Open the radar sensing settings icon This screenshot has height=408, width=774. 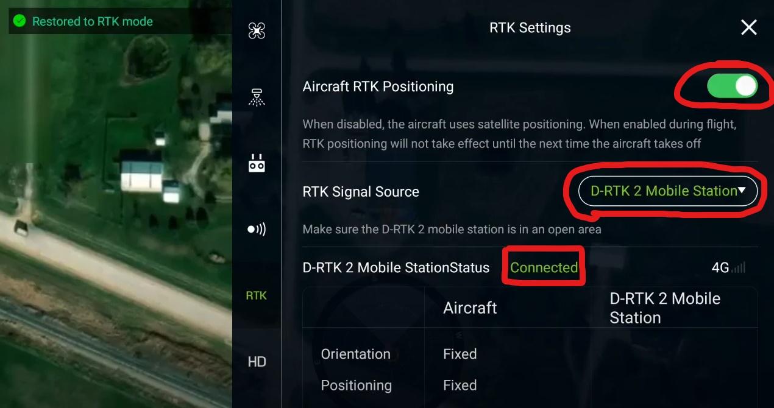(257, 230)
